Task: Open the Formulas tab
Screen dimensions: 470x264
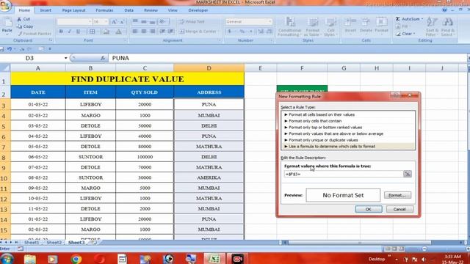Action: pos(104,10)
